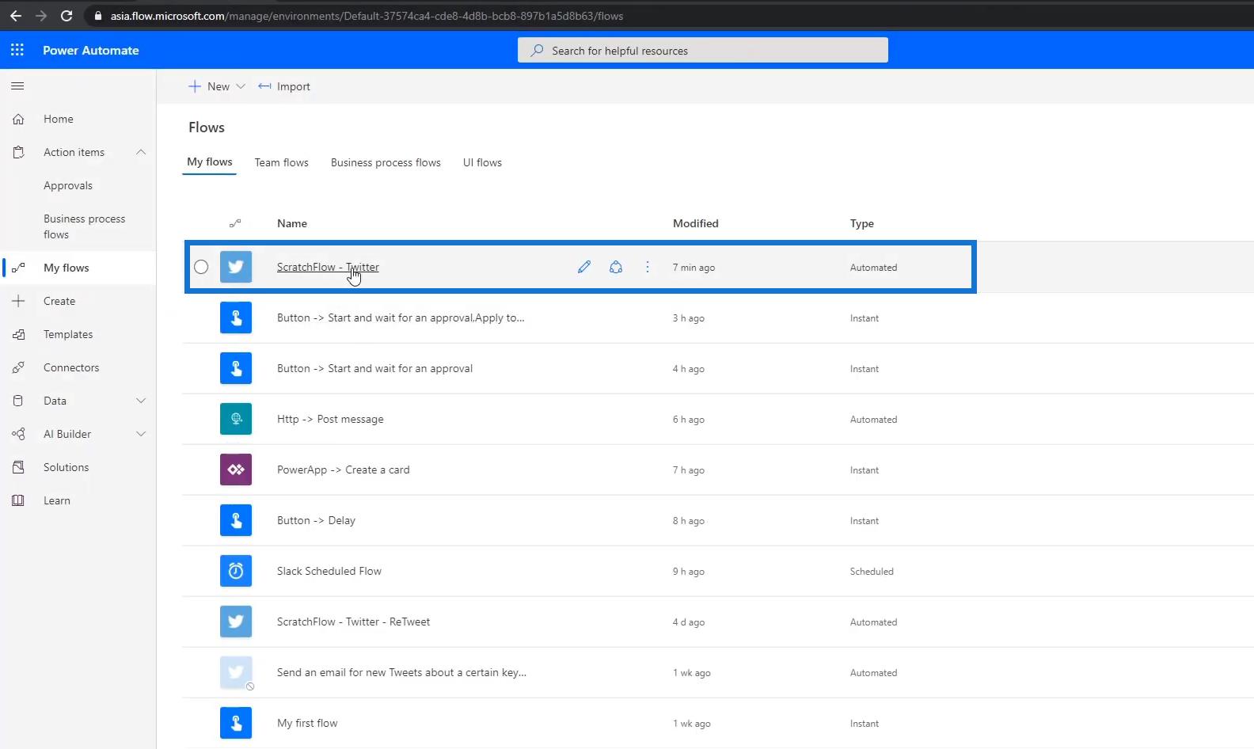This screenshot has height=749, width=1254.
Task: Click the Action items clipboard icon
Action: (18, 152)
